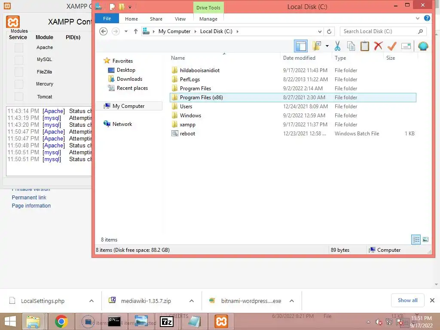440x330 pixels.
Task: Select the xampp folder
Action: coord(187,125)
